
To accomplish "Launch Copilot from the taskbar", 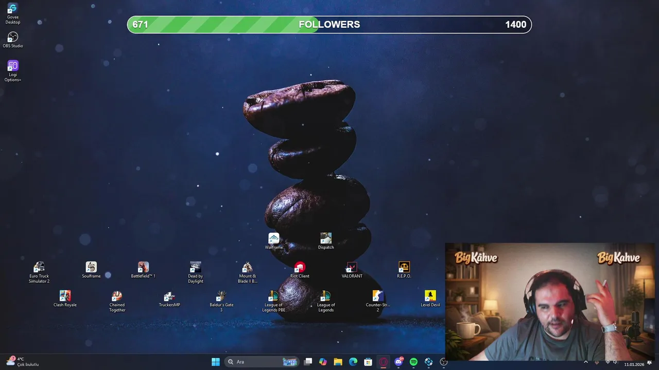I will (x=323, y=362).
